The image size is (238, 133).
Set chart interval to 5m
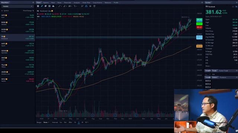point(65,122)
